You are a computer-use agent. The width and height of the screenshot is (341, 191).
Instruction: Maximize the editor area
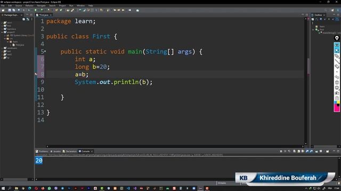(307, 15)
